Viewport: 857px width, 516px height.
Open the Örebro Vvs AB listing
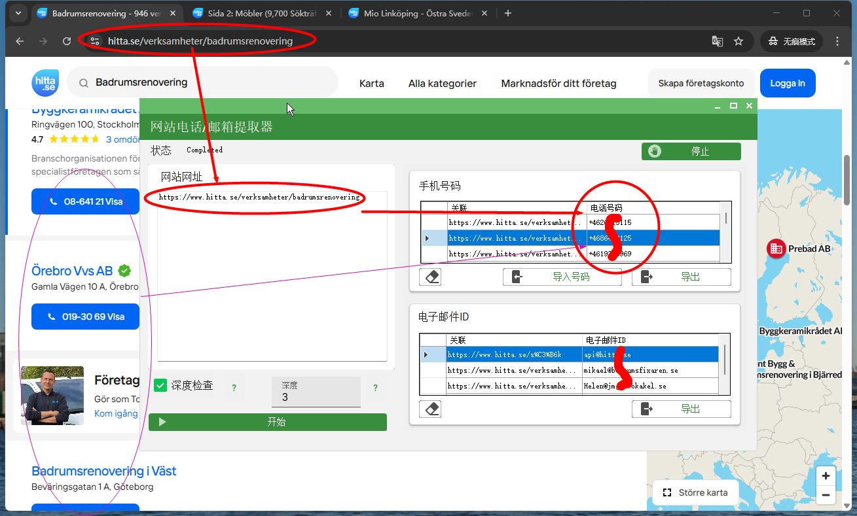click(x=72, y=271)
